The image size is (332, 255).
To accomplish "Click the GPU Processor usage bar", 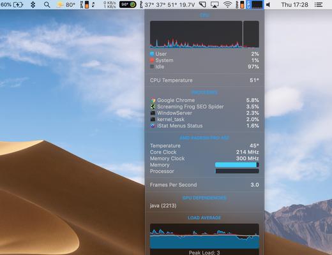I will [x=237, y=171].
